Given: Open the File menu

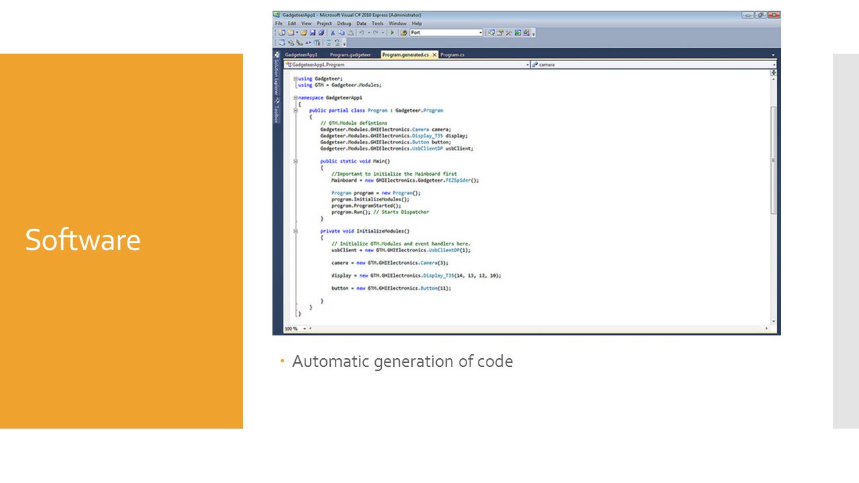Looking at the screenshot, I should click(279, 23).
